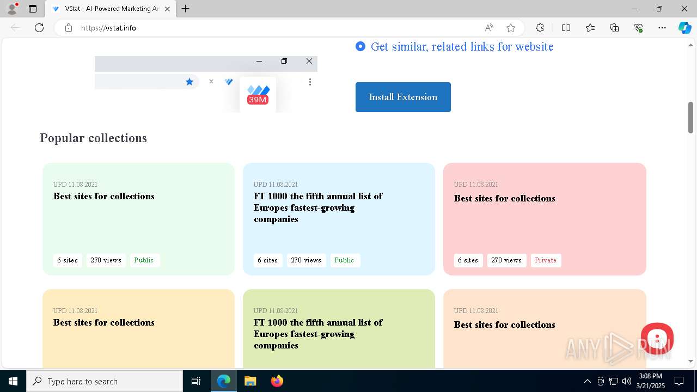
Task: View site information padlock icon
Action: tap(69, 28)
